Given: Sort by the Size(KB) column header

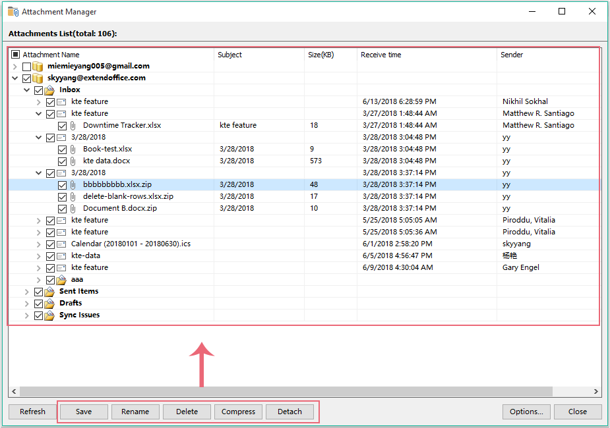Looking at the screenshot, I should (321, 55).
